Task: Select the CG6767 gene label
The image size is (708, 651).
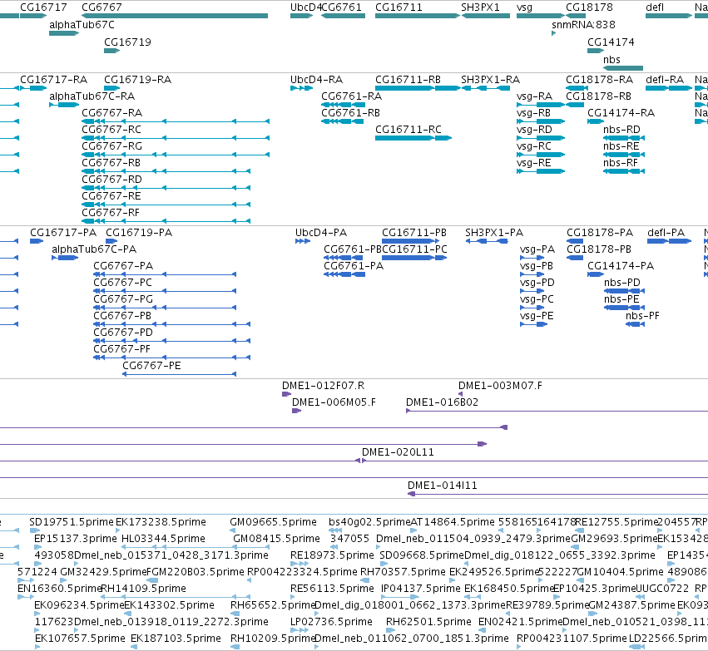Action: 101,7
